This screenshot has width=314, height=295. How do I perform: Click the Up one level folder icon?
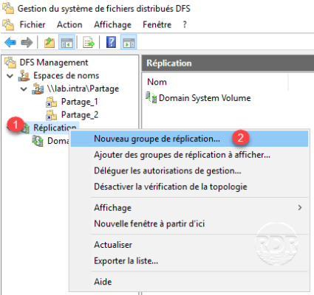50,43
